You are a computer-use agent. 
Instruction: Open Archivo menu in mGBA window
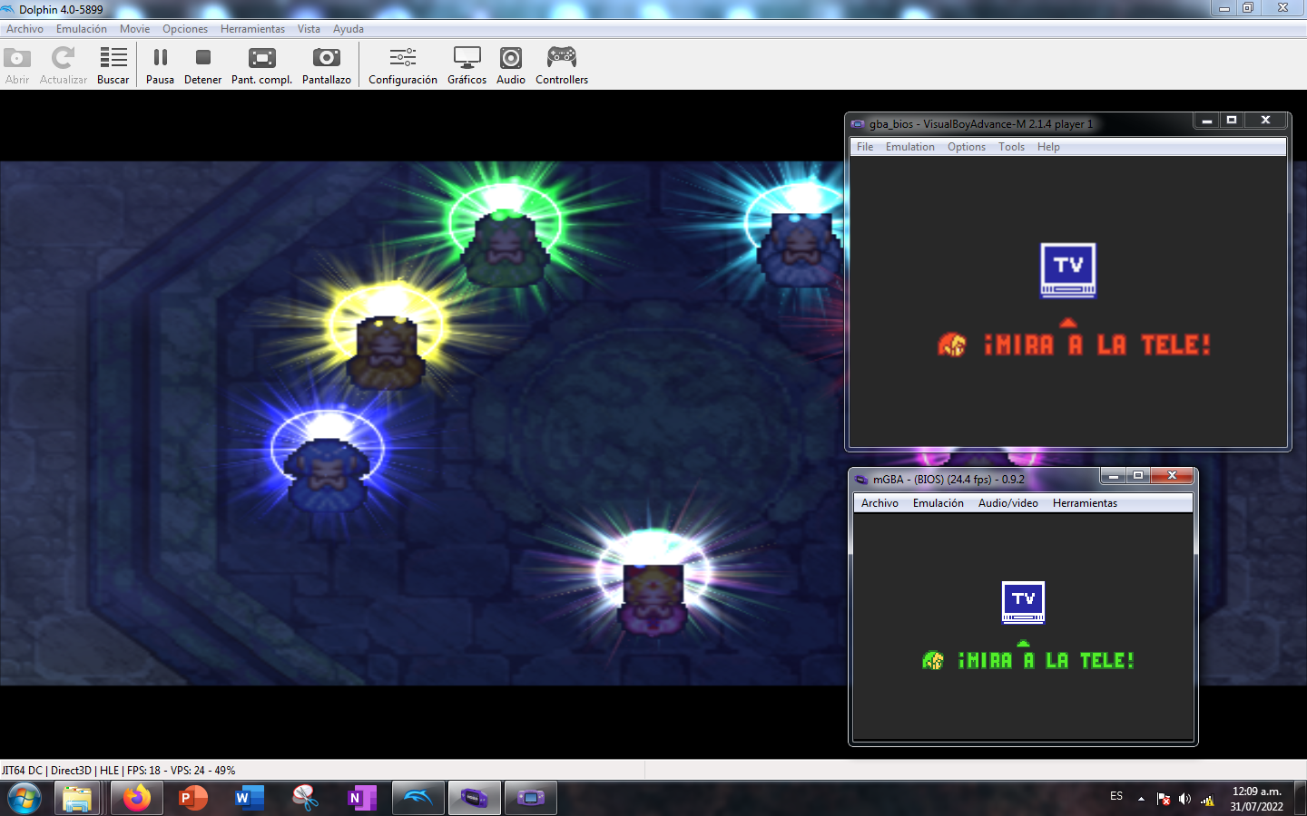tap(880, 503)
